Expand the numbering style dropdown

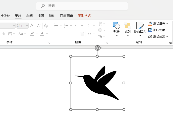point(71,26)
